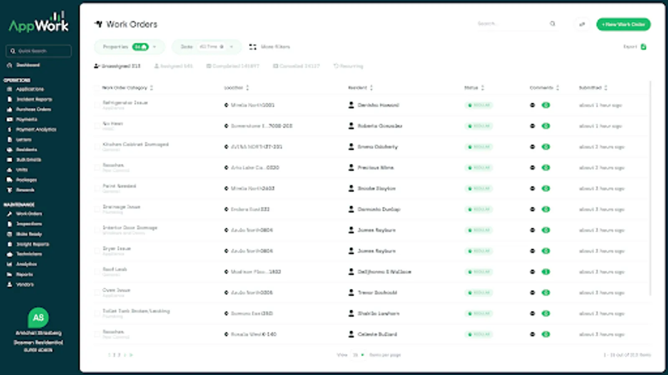
Task: Open the Packages section
Action: tap(26, 180)
